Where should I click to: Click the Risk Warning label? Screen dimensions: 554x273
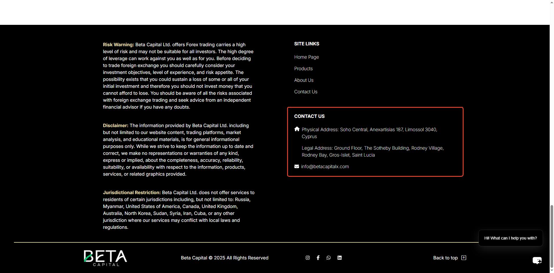(x=119, y=45)
